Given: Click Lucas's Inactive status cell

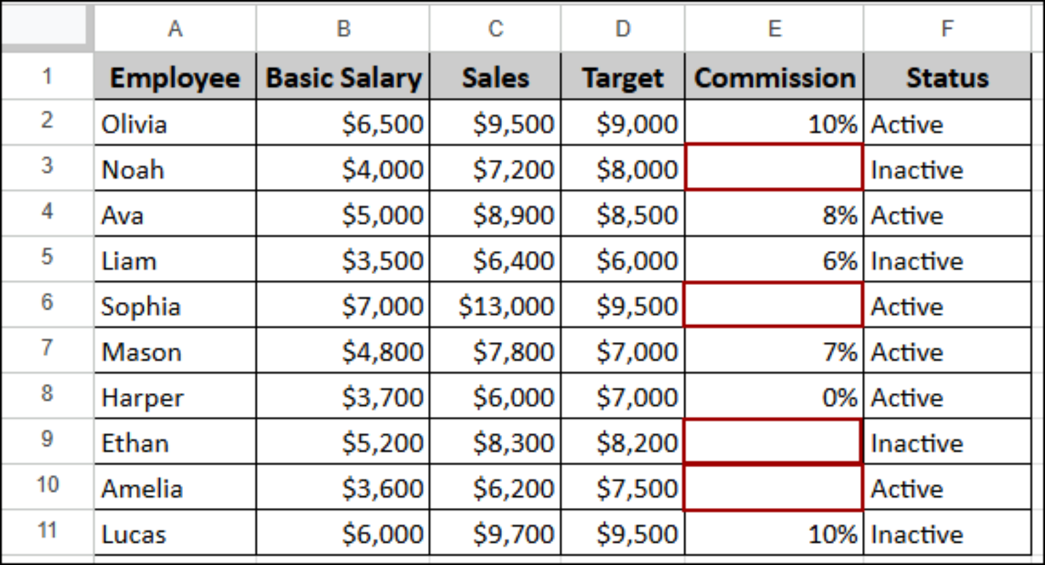Looking at the screenshot, I should pyautogui.click(x=947, y=534).
